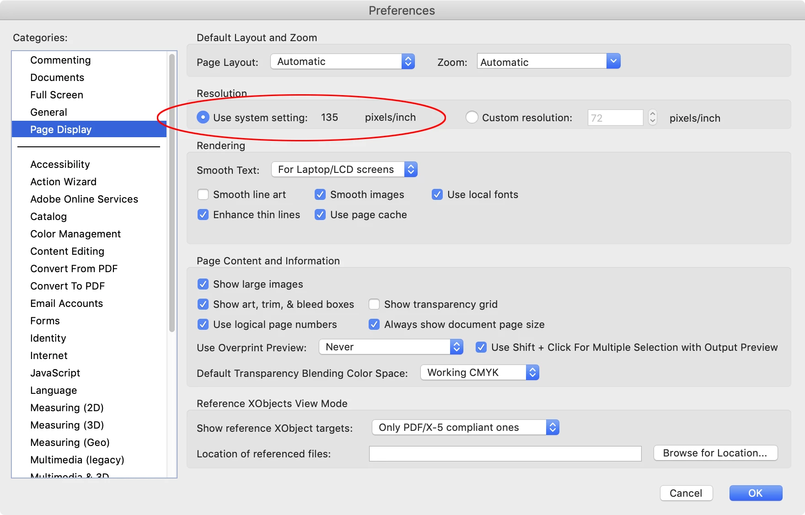Select the Page Display category

(89, 129)
